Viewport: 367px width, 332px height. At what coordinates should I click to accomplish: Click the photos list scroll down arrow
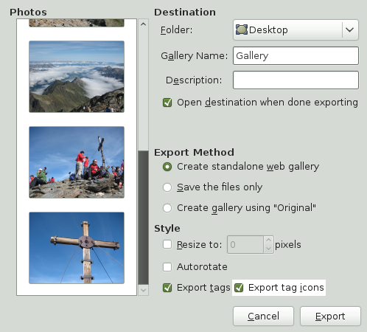(x=143, y=290)
